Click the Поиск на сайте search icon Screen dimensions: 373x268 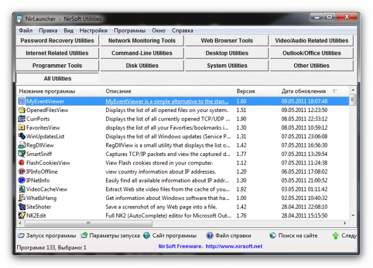pyautogui.click(x=273, y=235)
